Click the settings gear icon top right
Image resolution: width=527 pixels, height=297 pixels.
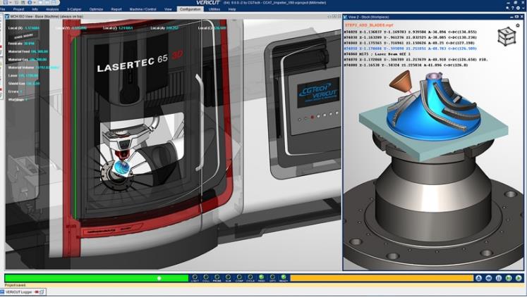click(x=519, y=8)
